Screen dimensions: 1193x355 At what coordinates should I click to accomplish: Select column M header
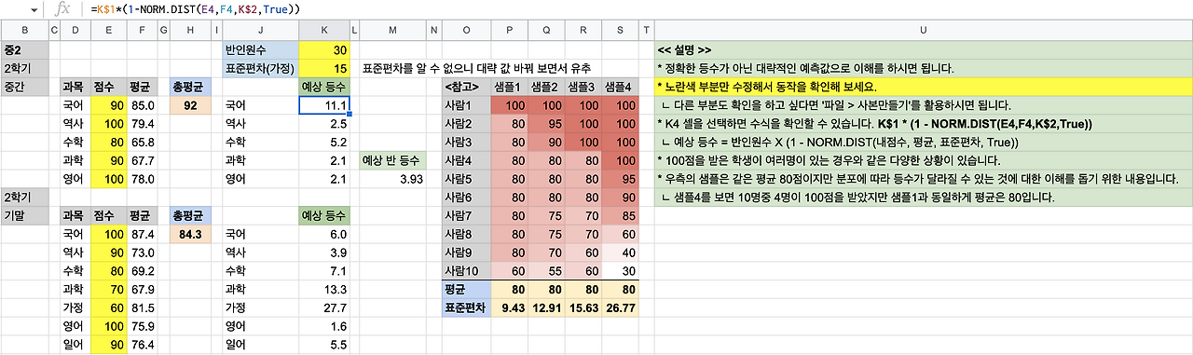tap(392, 31)
